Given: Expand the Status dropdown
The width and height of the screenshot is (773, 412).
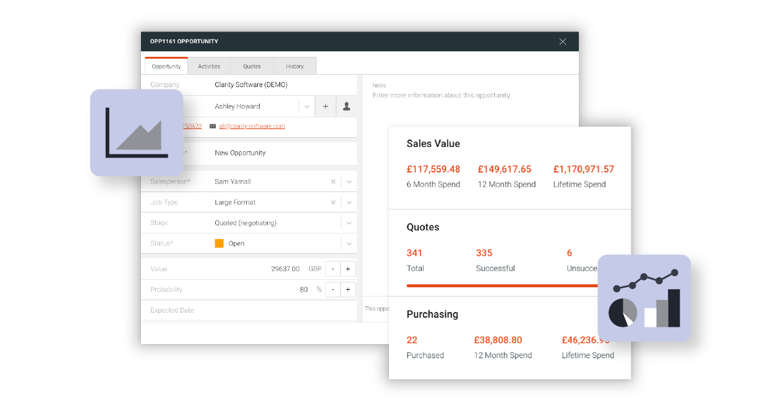Looking at the screenshot, I should coord(349,243).
